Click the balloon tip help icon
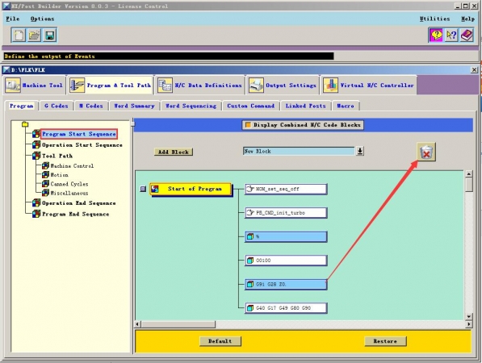 click(436, 35)
